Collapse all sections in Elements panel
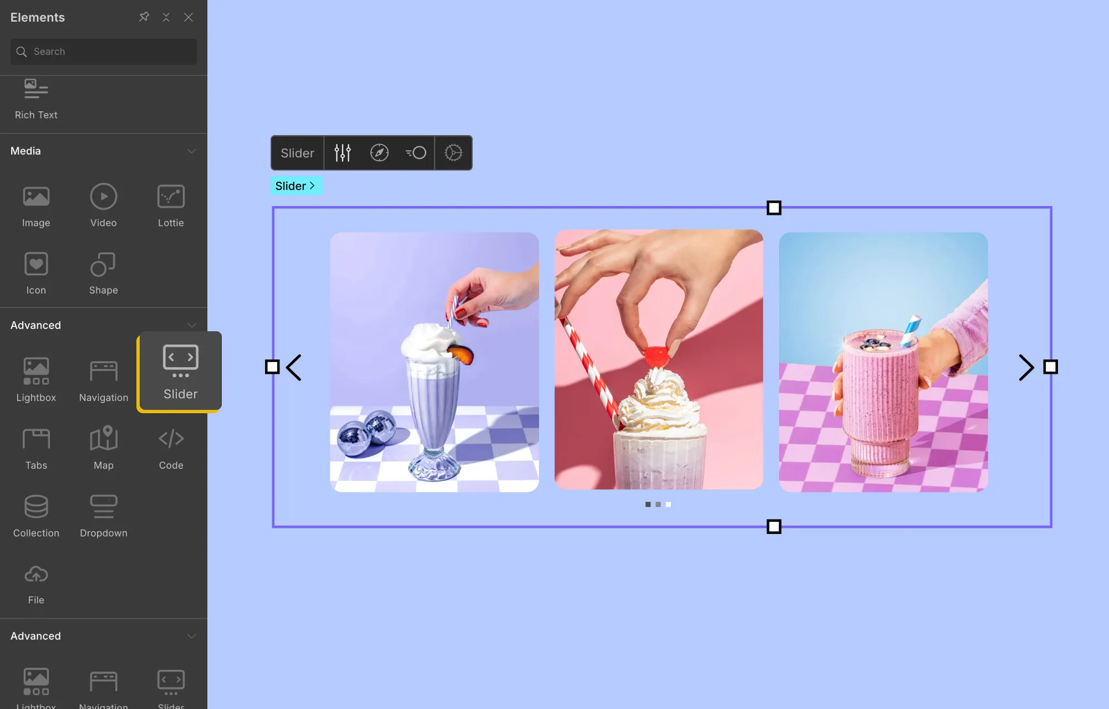The image size is (1109, 709). pos(166,17)
